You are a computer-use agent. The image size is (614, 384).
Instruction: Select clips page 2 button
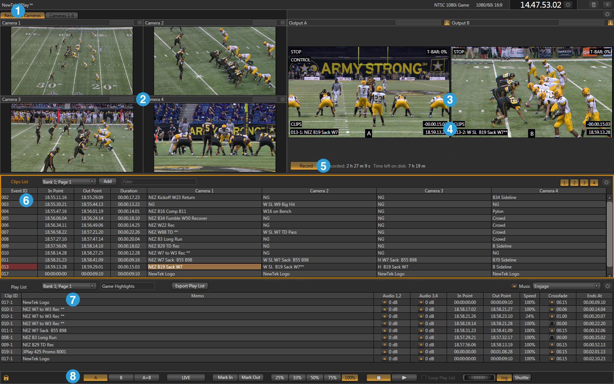click(x=575, y=182)
